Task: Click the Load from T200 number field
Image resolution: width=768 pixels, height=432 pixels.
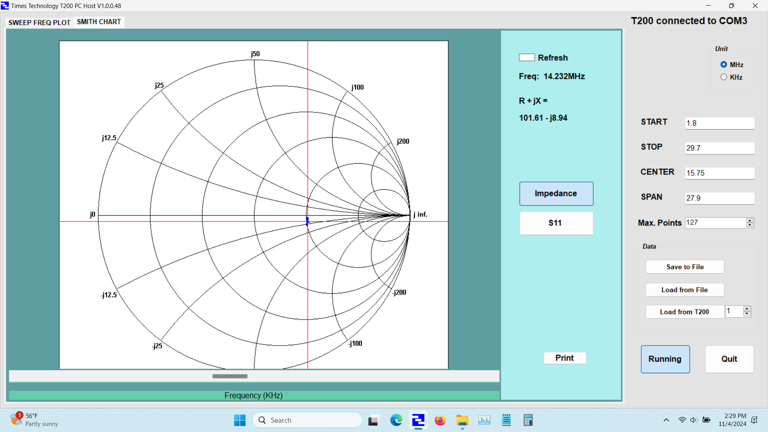Action: pos(734,311)
